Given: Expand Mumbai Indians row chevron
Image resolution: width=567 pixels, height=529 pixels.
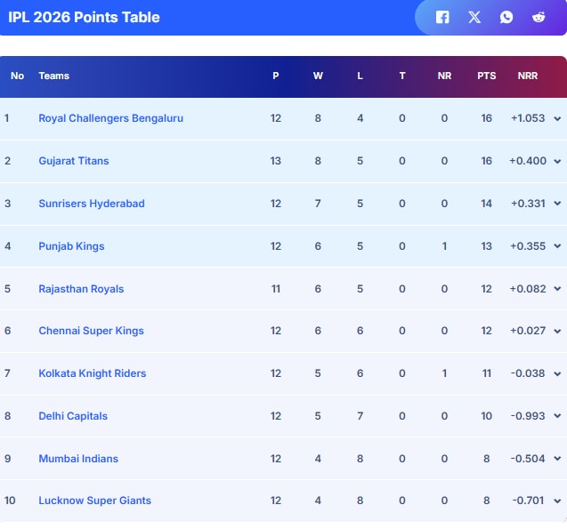Looking at the screenshot, I should pyautogui.click(x=557, y=459).
